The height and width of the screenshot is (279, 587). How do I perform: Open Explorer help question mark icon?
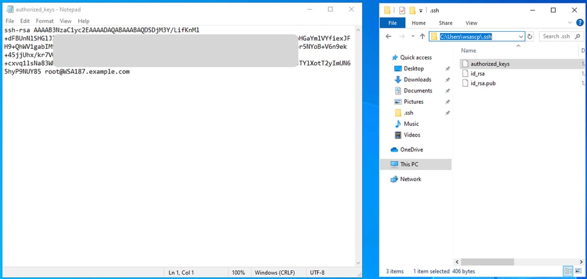(x=579, y=23)
